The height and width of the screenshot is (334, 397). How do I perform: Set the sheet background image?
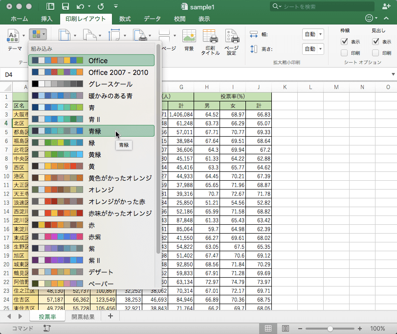tap(189, 40)
